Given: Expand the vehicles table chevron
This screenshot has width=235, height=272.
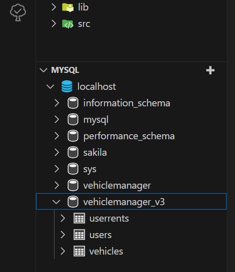Looking at the screenshot, I should coord(62,251).
